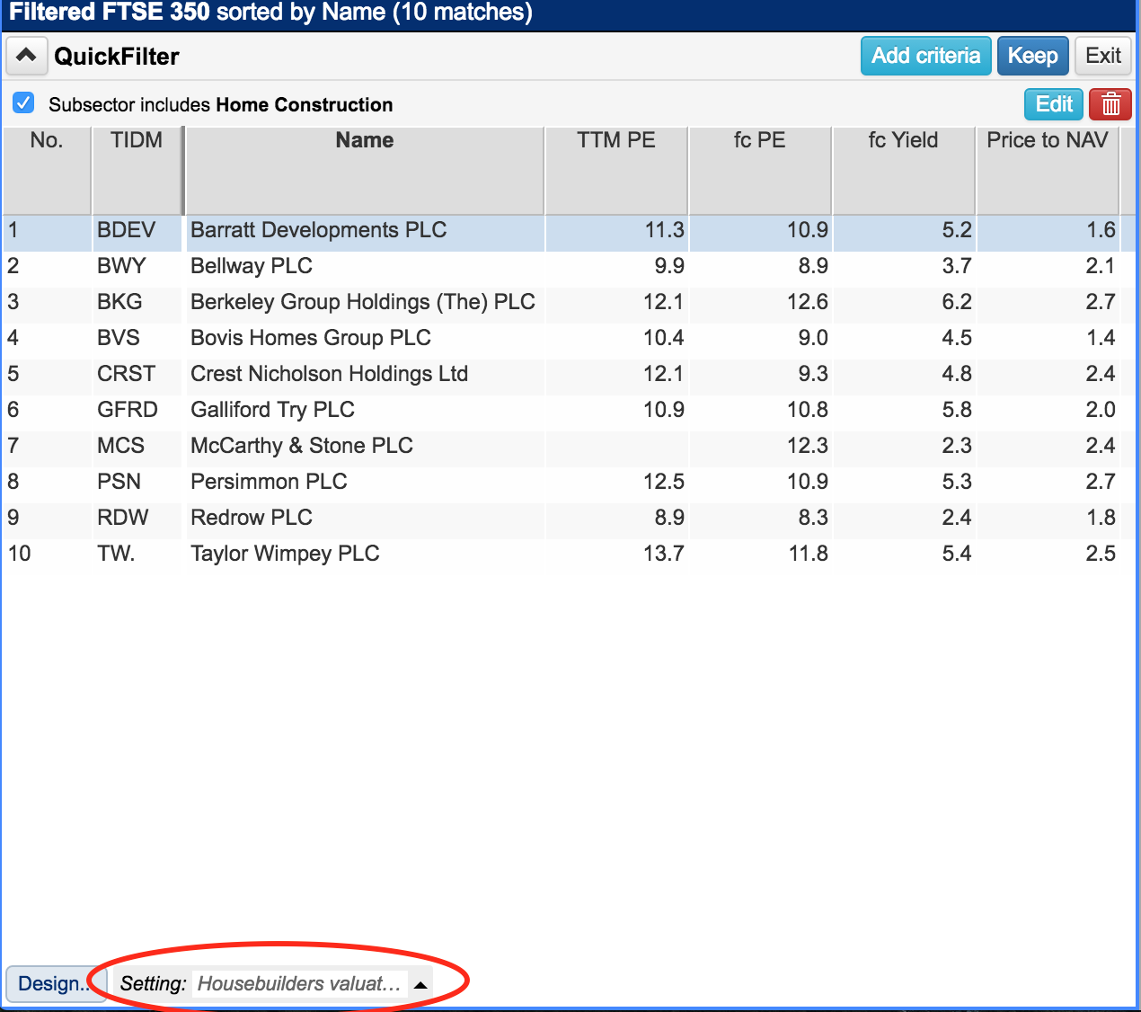Open the Setting dropdown arrow
This screenshot has height=1012, width=1141.
[x=420, y=984]
